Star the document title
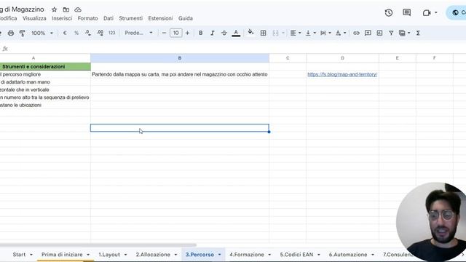The height and width of the screenshot is (262, 466). (54, 9)
